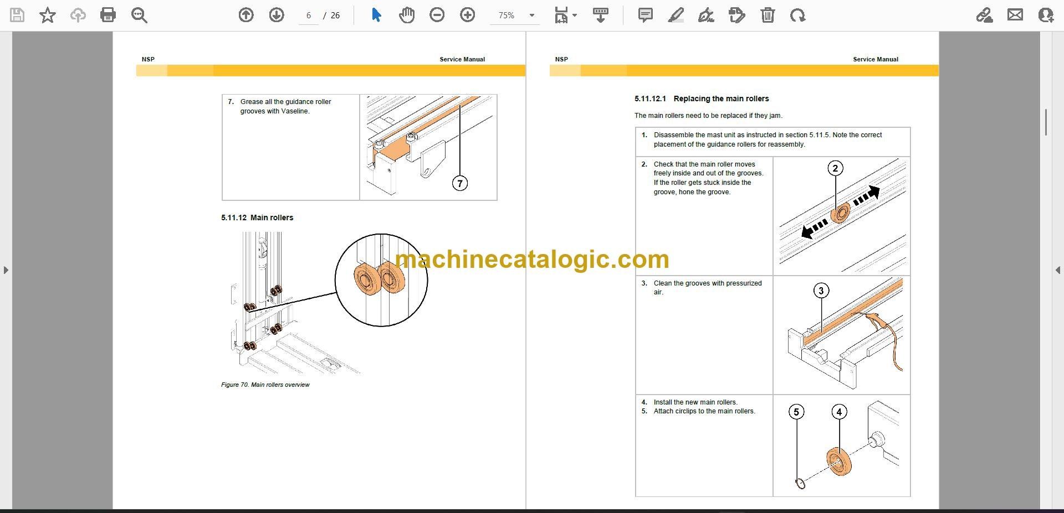Add a comment note
1064x513 pixels.
(x=645, y=15)
